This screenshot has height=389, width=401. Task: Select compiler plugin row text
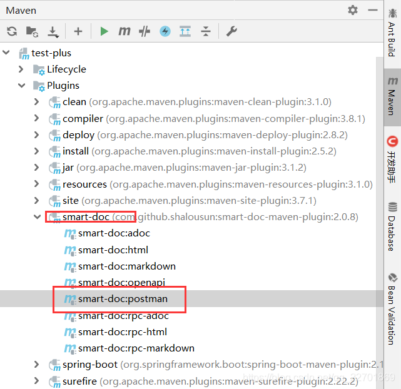[213, 119]
